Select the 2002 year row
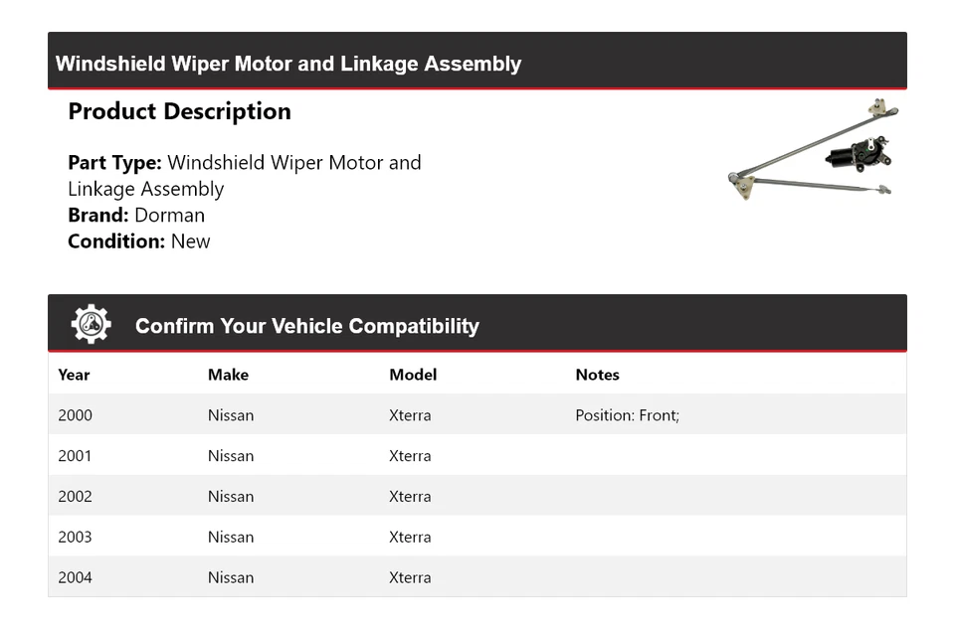 tap(75, 497)
